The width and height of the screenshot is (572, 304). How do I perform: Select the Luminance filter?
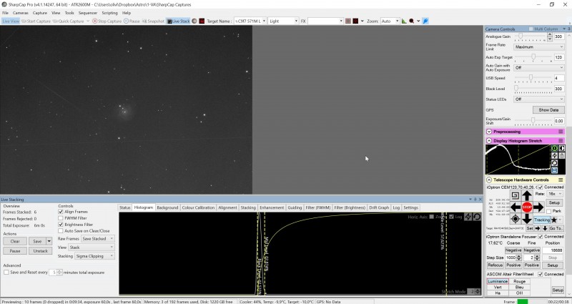click(x=498, y=281)
